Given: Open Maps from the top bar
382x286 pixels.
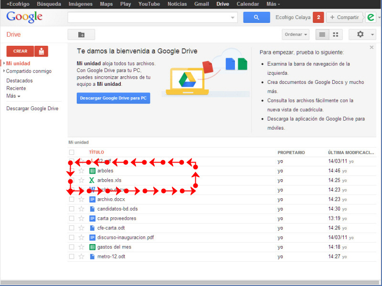Looking at the screenshot, I should click(x=106, y=4).
